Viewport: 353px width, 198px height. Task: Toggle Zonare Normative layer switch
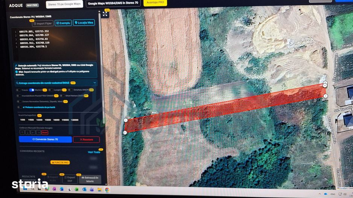pos(19,101)
